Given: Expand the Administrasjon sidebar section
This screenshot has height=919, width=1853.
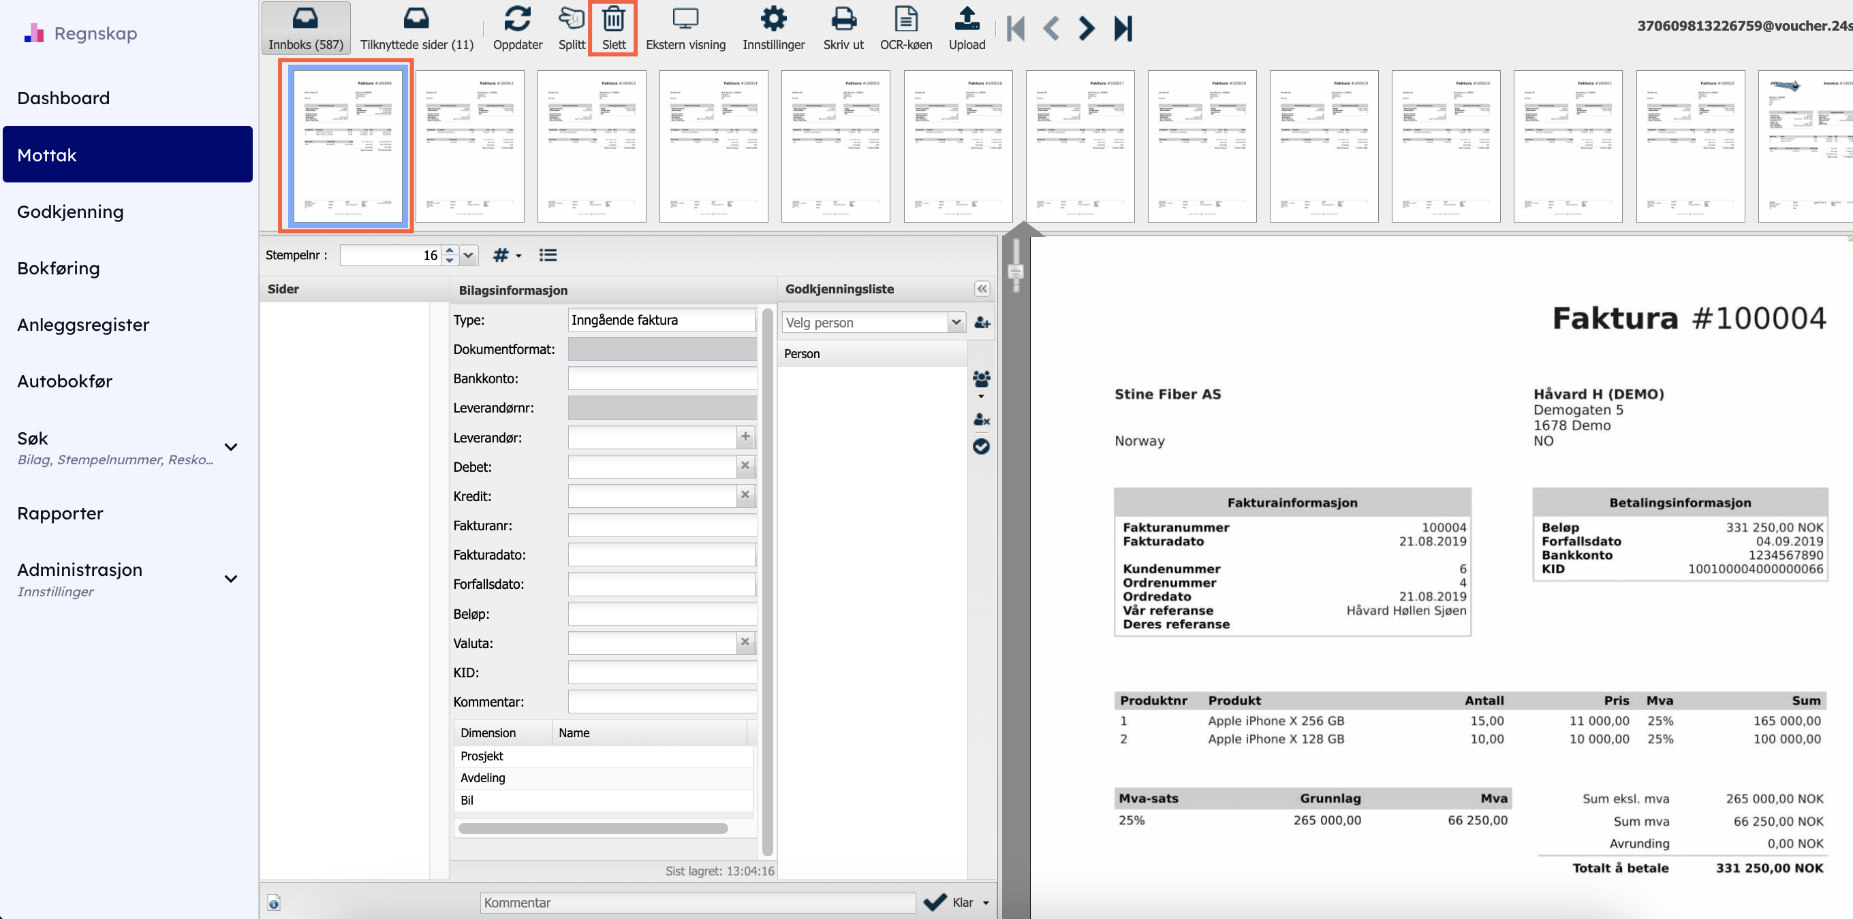Looking at the screenshot, I should [231, 579].
